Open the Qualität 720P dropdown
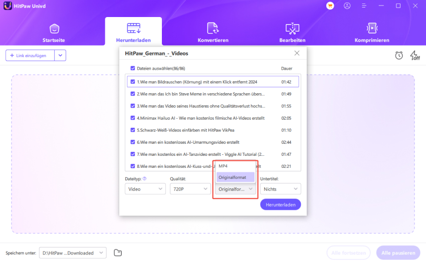The width and height of the screenshot is (426, 263). click(190, 189)
